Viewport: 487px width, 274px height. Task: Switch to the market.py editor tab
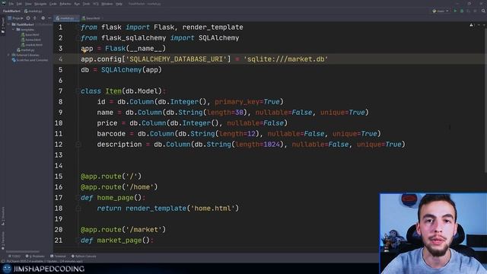[x=66, y=18]
